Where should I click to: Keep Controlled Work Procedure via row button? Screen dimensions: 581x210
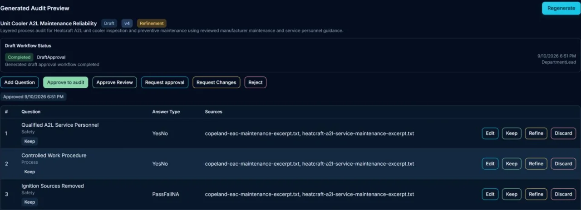pyautogui.click(x=512, y=164)
